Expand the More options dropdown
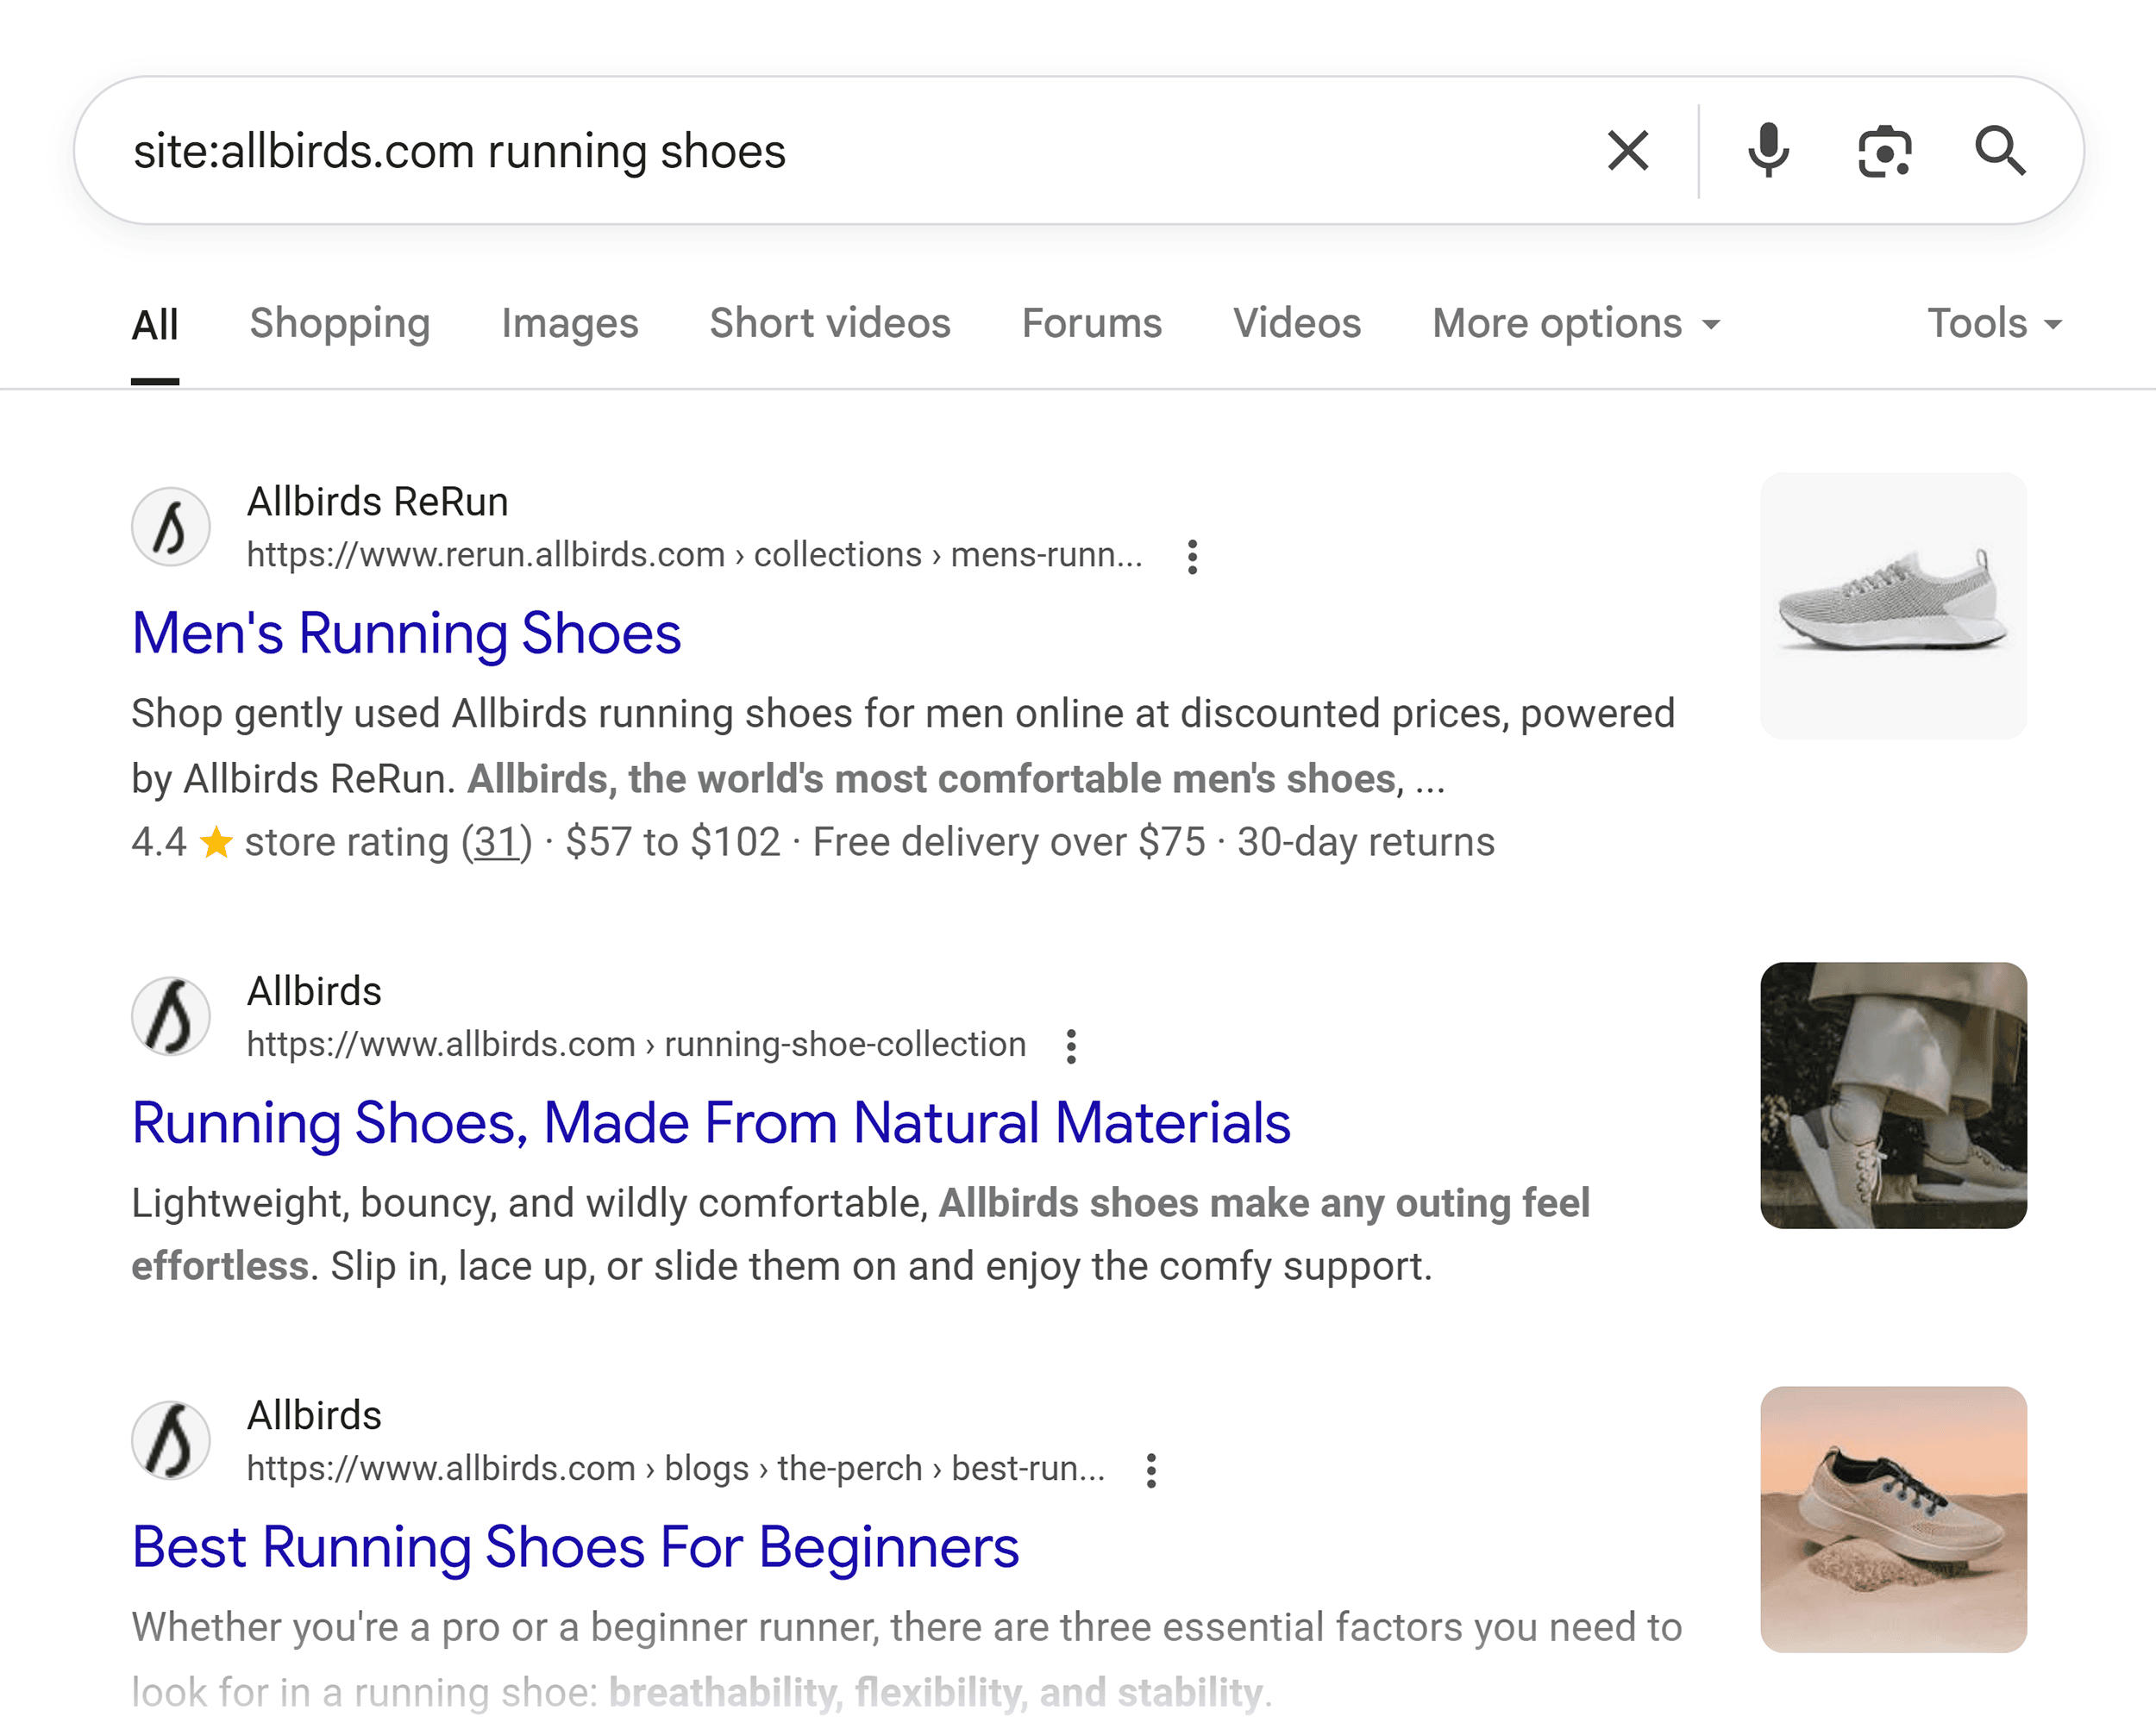The height and width of the screenshot is (1729, 2156). click(1577, 324)
